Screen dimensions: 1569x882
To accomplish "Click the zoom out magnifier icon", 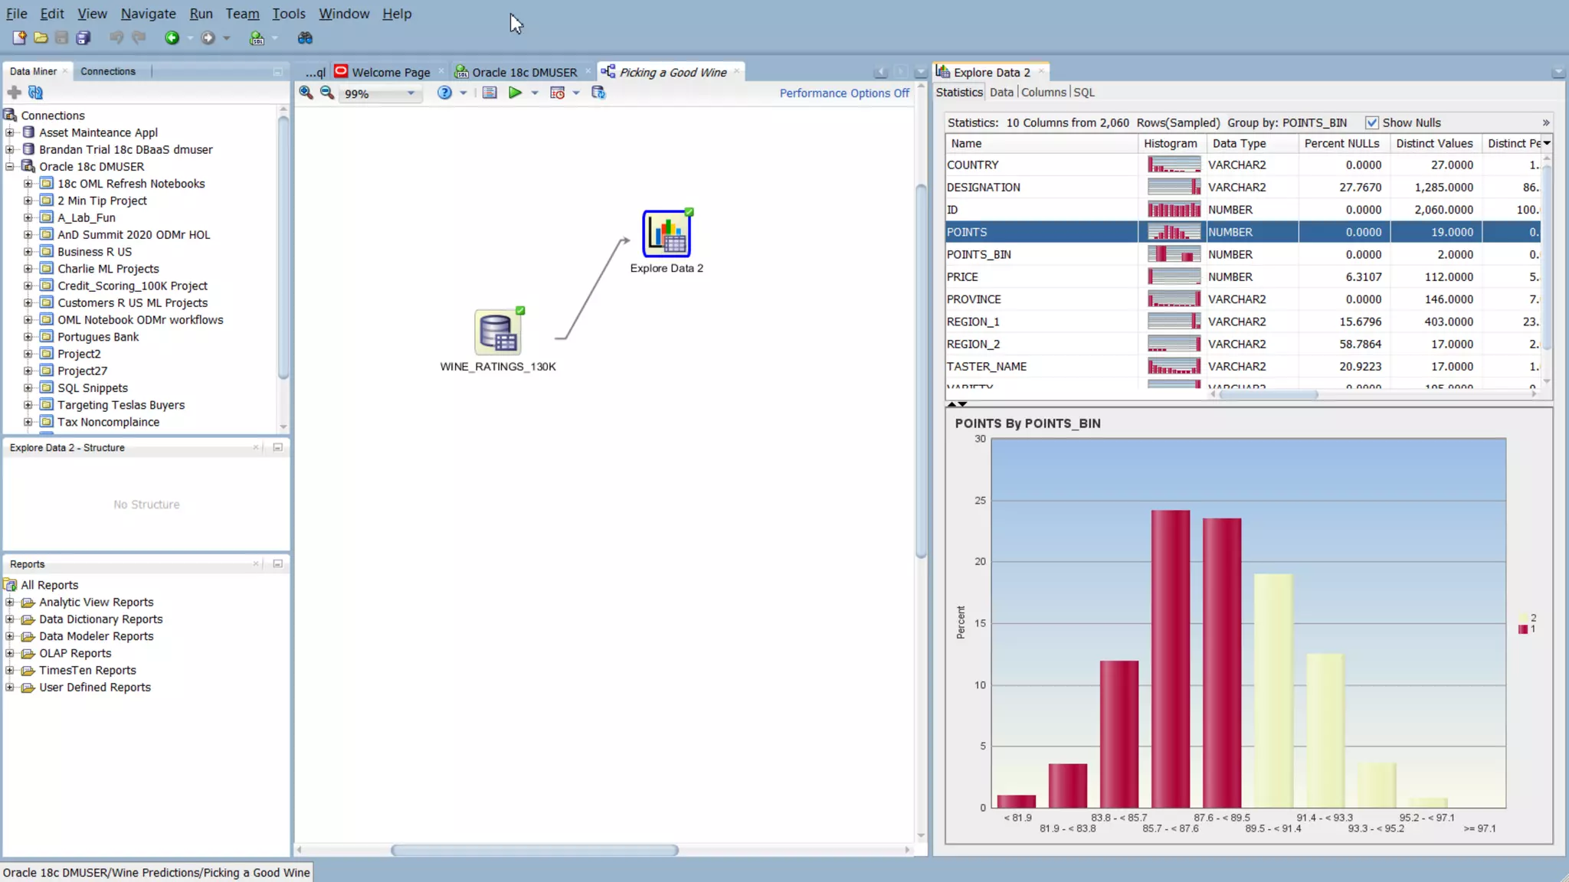I will tap(327, 93).
